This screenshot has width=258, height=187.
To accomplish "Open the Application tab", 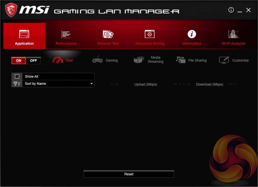I will 24,36.
